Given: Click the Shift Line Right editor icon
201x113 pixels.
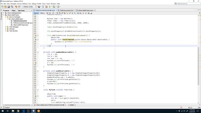Looking at the screenshot, I should (80, 13).
